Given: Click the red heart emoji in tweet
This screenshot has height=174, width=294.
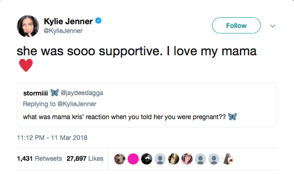Looking at the screenshot, I should (26, 66).
